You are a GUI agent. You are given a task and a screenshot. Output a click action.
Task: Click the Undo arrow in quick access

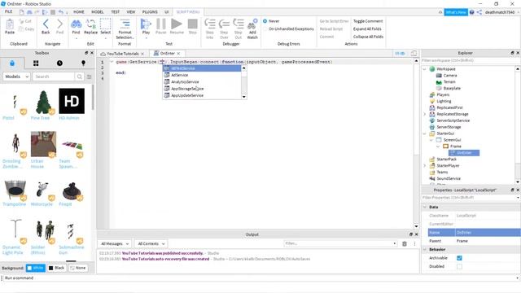coord(60,12)
